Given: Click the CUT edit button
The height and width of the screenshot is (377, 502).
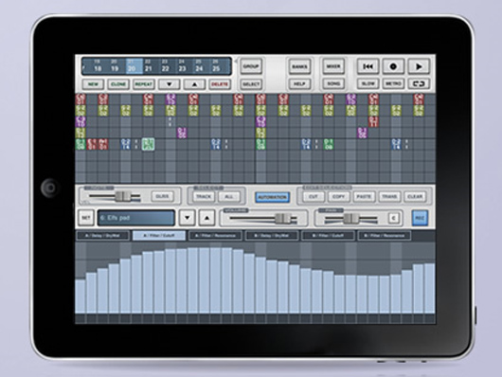Looking at the screenshot, I should (314, 196).
